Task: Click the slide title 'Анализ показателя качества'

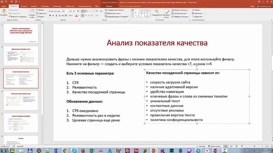Action: (157, 43)
